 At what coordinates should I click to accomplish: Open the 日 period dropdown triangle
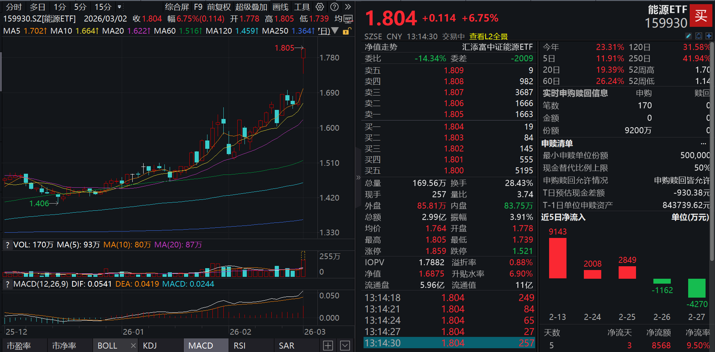(334, 31)
